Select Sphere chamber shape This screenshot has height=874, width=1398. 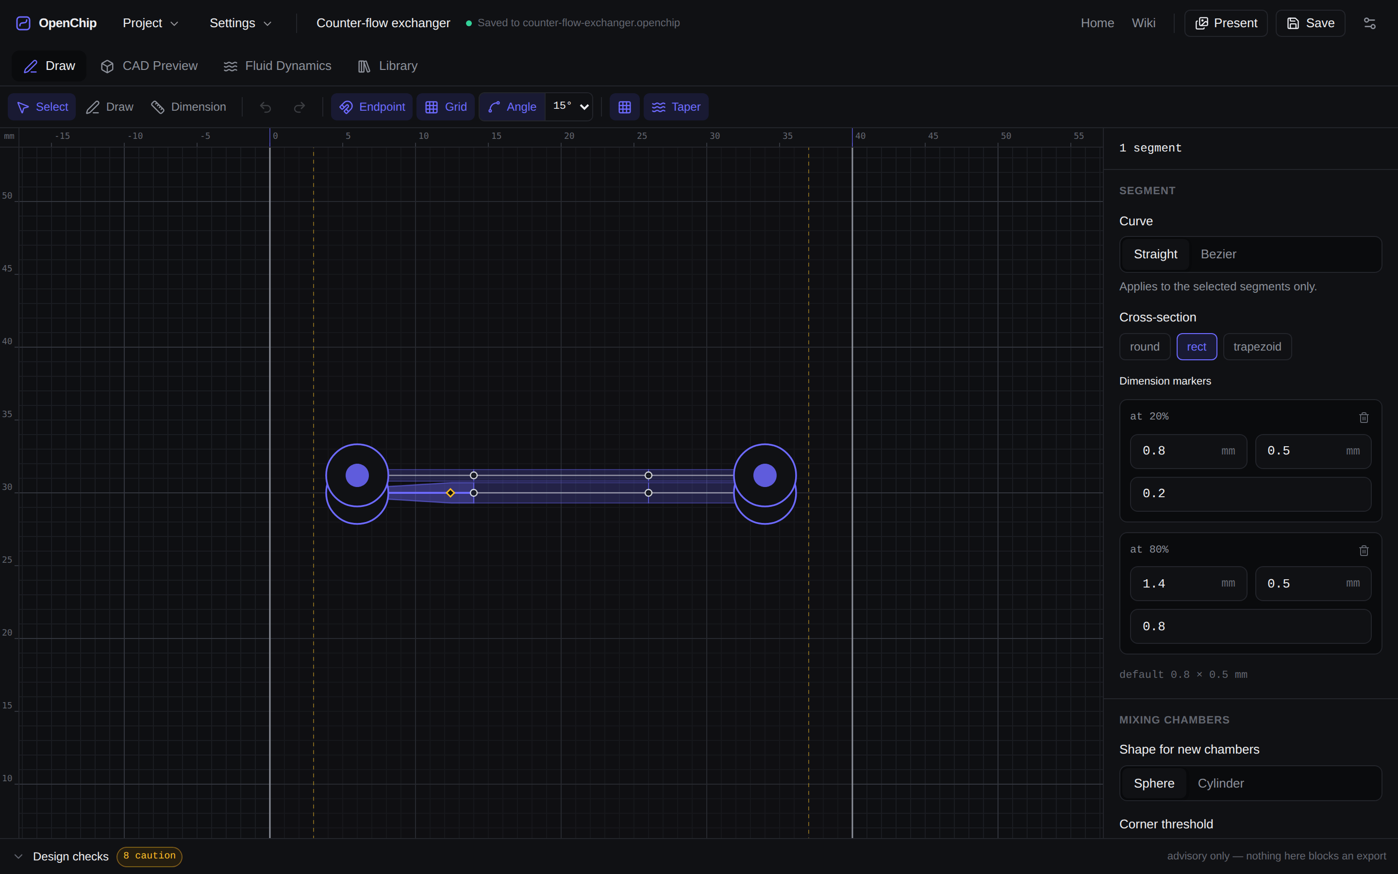point(1154,783)
